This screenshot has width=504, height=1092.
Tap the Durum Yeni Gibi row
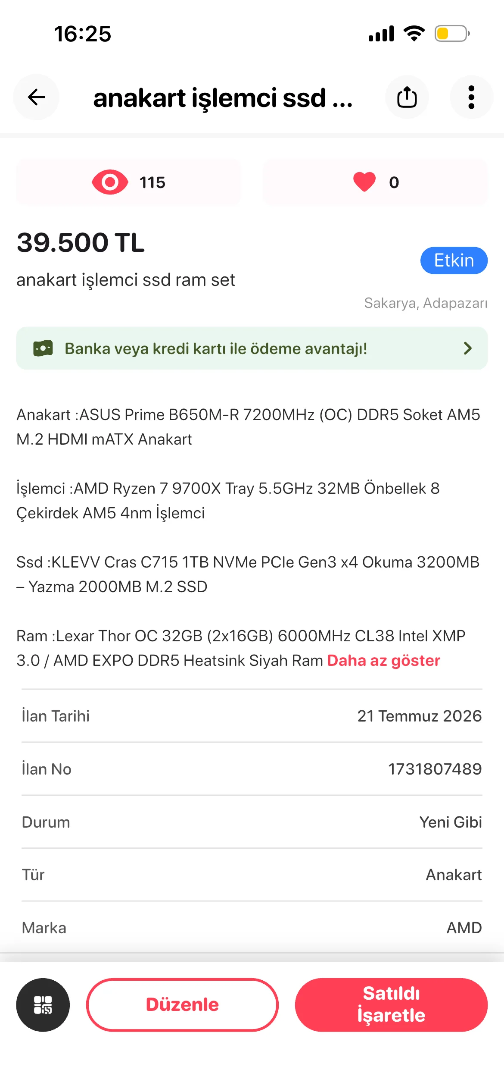pyautogui.click(x=252, y=822)
